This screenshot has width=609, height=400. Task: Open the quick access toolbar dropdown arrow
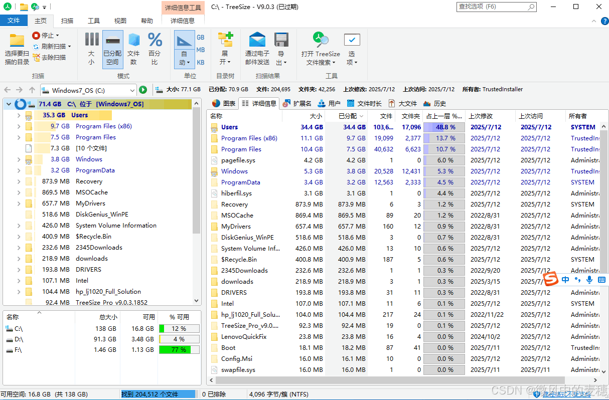(x=45, y=7)
